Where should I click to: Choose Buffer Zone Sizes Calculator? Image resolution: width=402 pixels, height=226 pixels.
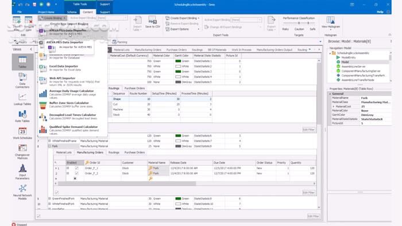pos(72,104)
